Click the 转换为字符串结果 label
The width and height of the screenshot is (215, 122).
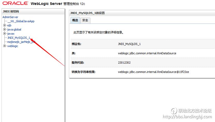[83, 72]
